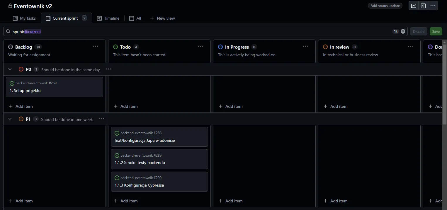Viewport: 447px width, 210px height.
Task: Clear the filter with the X icon
Action: point(403,31)
